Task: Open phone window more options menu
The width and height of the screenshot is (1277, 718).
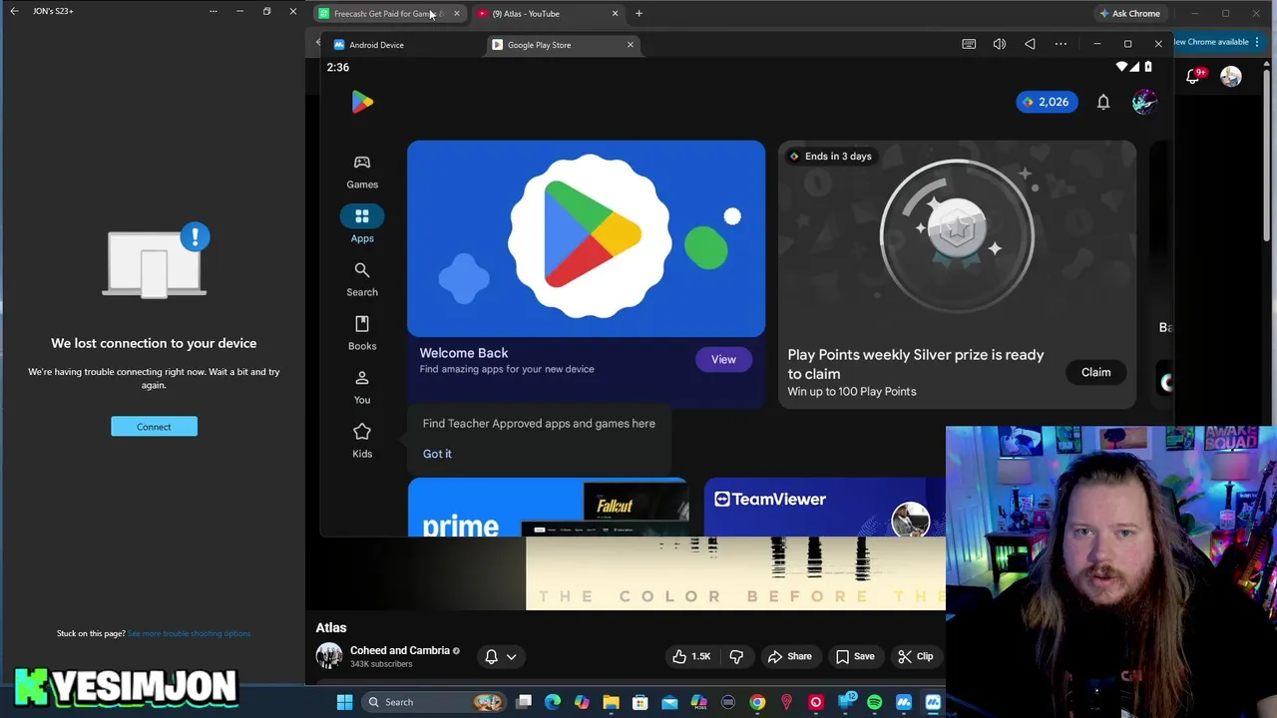Action: (x=1061, y=44)
